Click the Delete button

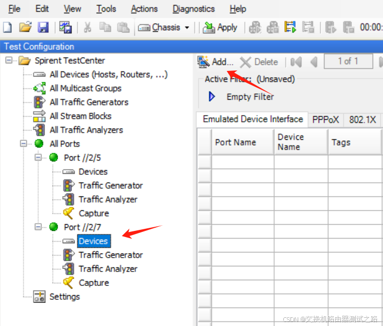[x=259, y=62]
